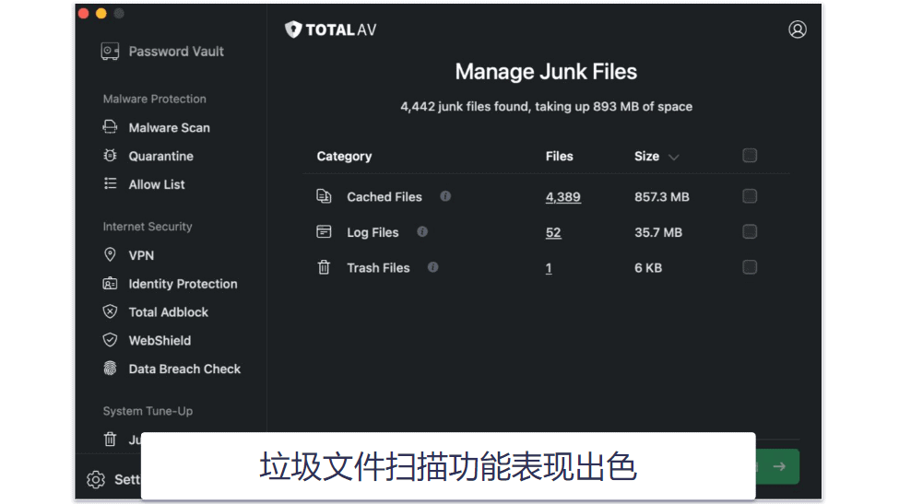Click the Identity Protection ID card icon
The height and width of the screenshot is (504, 899).
pyautogui.click(x=110, y=284)
